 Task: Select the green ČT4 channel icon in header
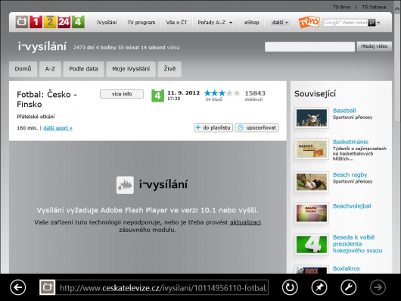click(x=78, y=22)
